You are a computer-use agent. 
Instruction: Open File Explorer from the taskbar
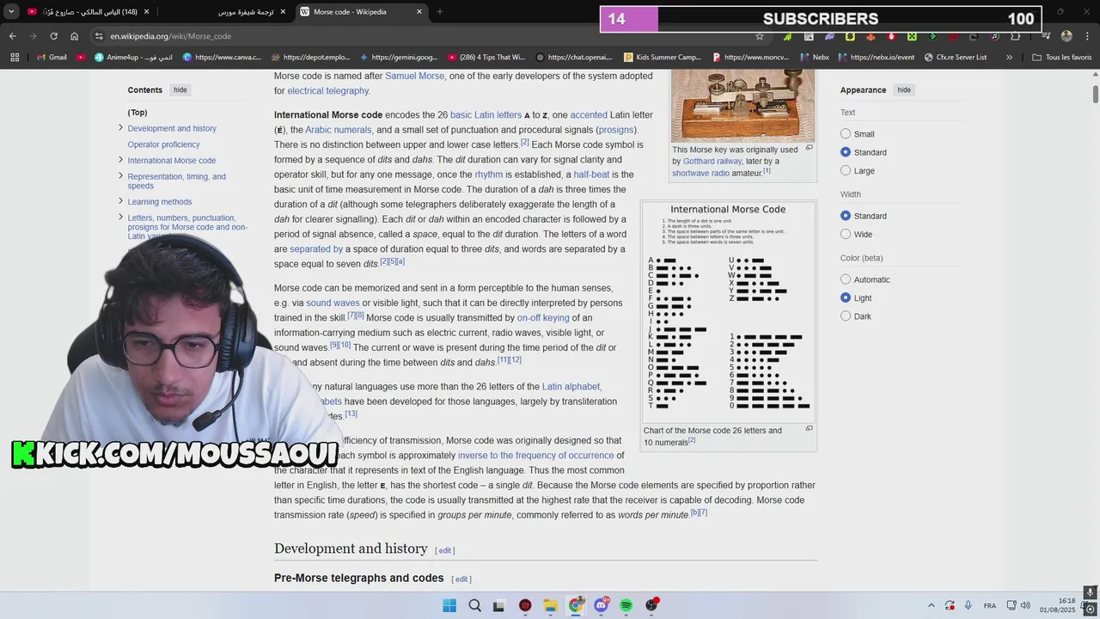tap(550, 605)
